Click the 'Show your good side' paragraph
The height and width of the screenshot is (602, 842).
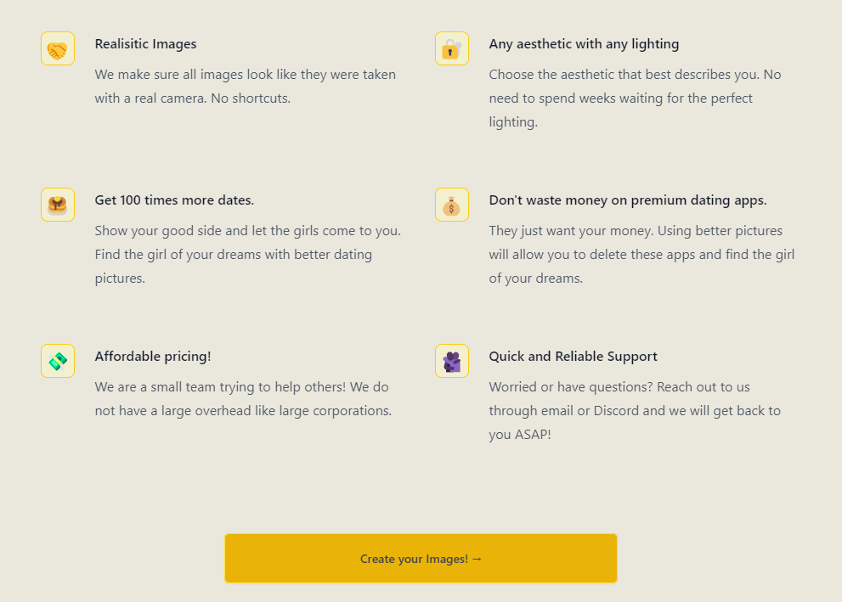(247, 255)
